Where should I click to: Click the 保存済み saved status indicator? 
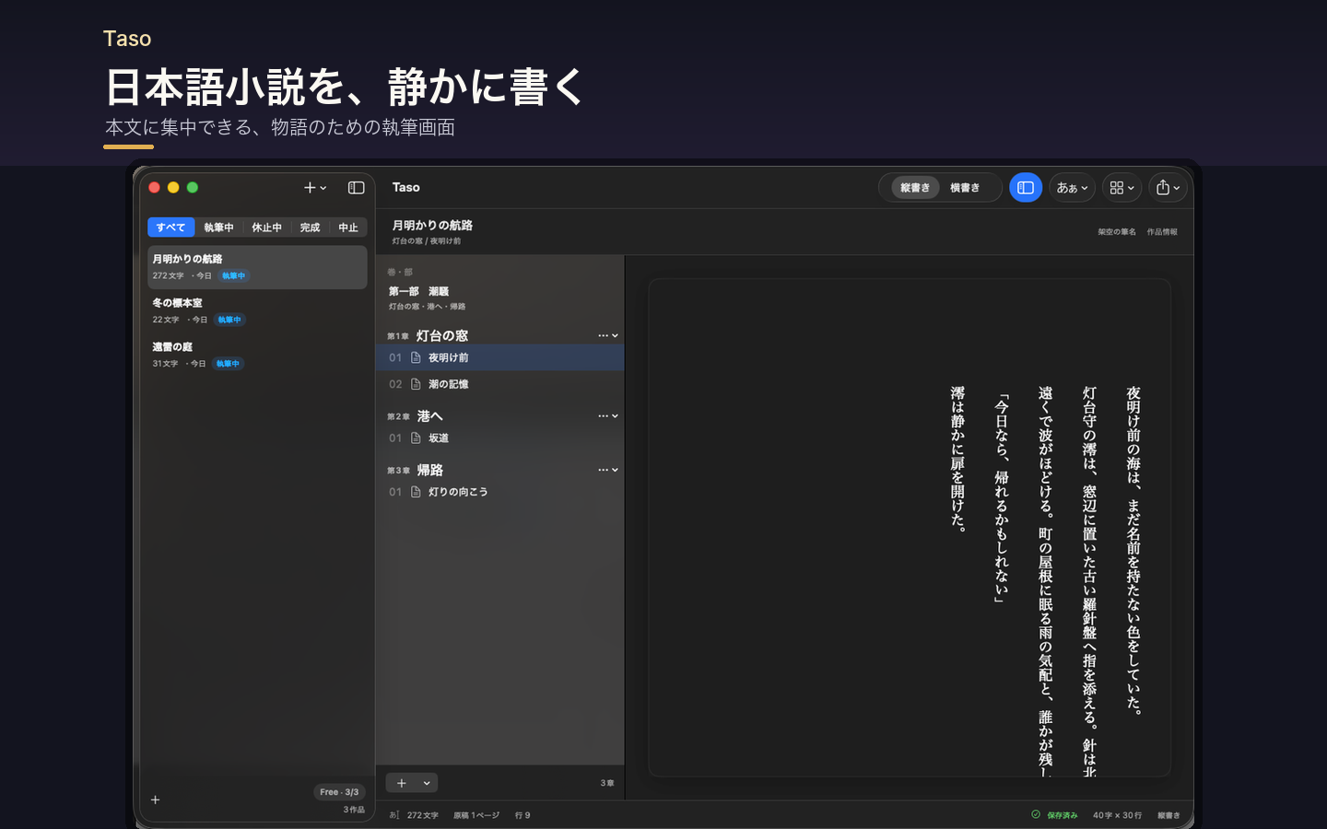coord(1054,815)
